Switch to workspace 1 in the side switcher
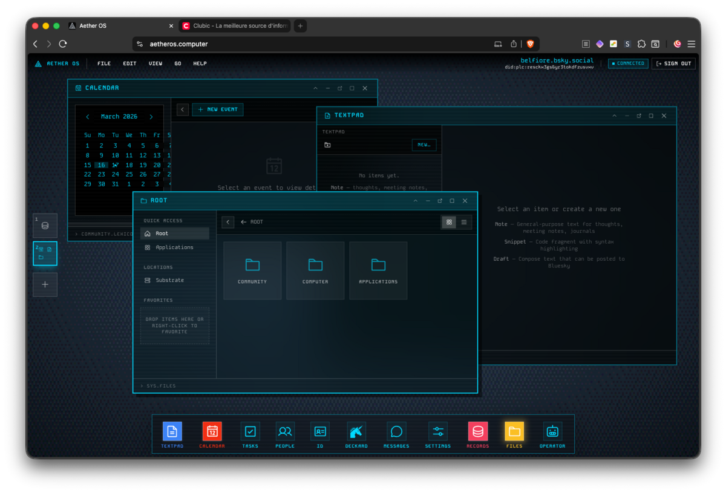The height and width of the screenshot is (493, 726). pos(45,226)
